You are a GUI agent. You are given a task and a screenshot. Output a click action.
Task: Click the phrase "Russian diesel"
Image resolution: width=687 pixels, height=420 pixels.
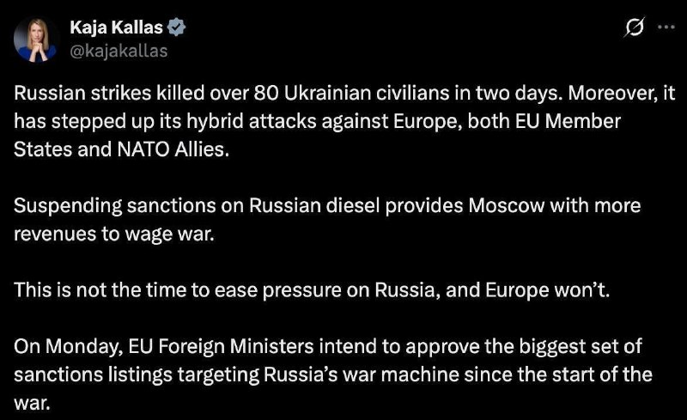314,205
